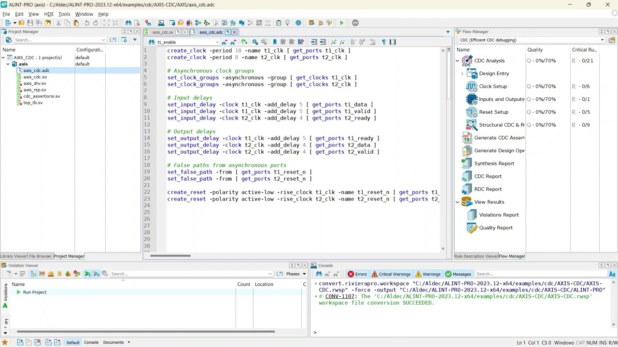Click the globe icon in main toolbar

click(x=298, y=23)
